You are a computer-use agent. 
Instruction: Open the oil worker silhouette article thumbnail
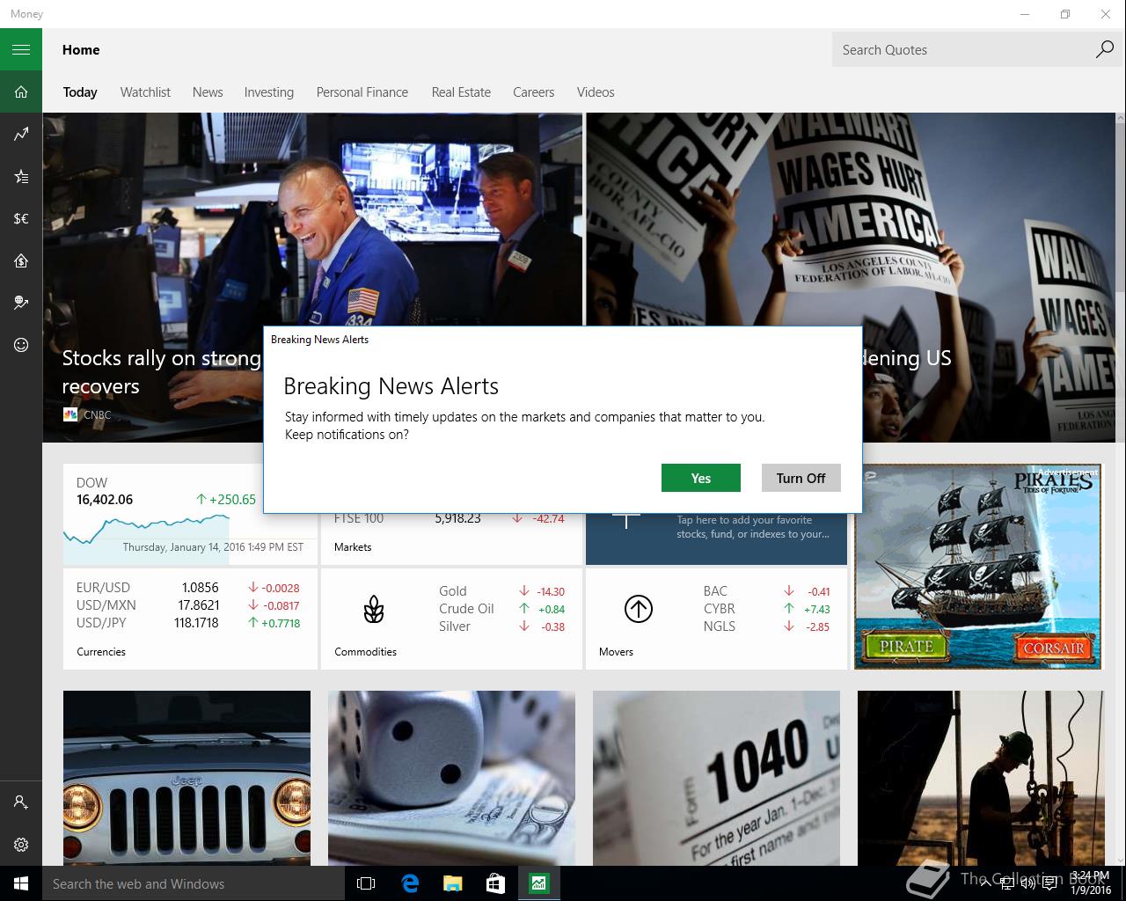point(981,778)
